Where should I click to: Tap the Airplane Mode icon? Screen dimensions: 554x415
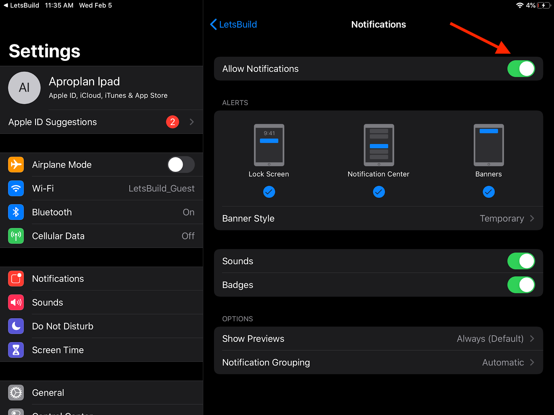pyautogui.click(x=16, y=165)
